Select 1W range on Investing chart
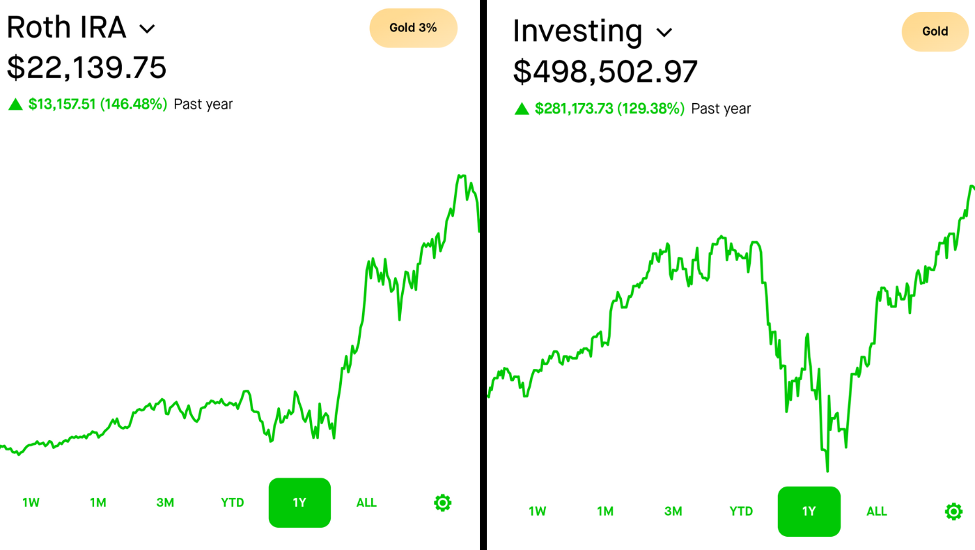The image size is (975, 550). [x=537, y=512]
